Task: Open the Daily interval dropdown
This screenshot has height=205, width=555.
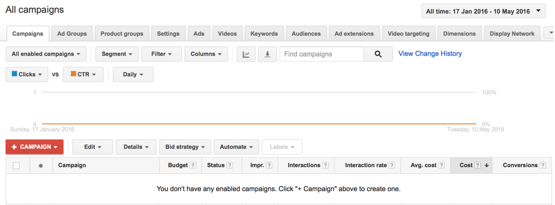Action: coord(133,74)
